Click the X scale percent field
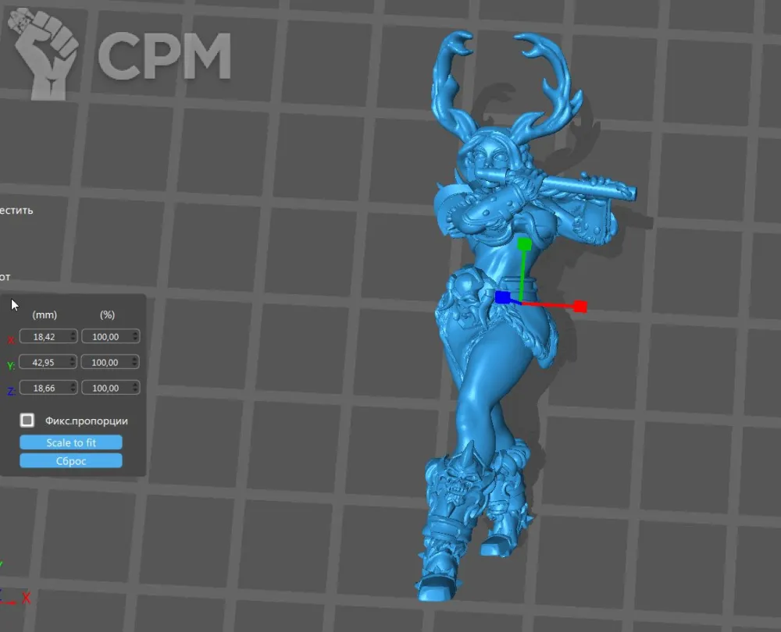This screenshot has width=781, height=632. (105, 336)
